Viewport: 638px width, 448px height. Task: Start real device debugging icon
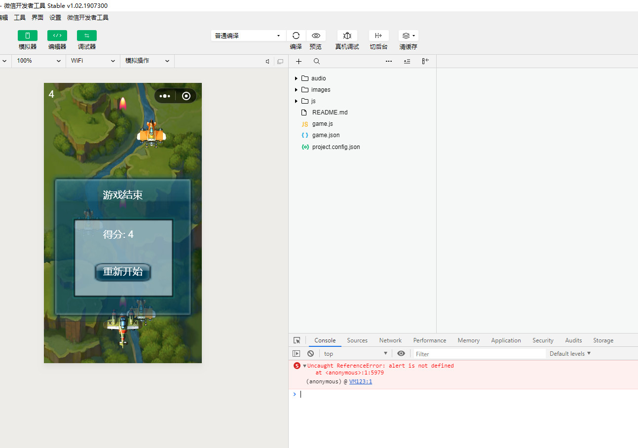pos(347,36)
